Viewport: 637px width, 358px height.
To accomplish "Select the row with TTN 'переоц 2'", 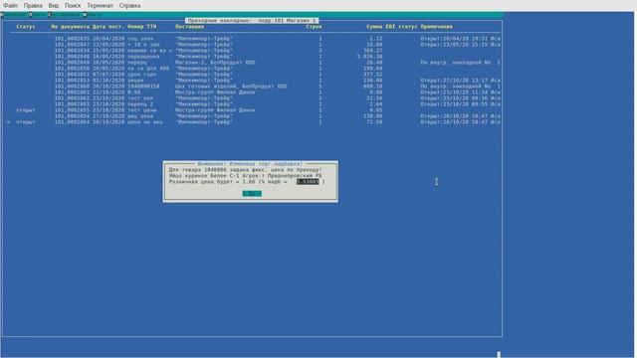I will 255,104.
